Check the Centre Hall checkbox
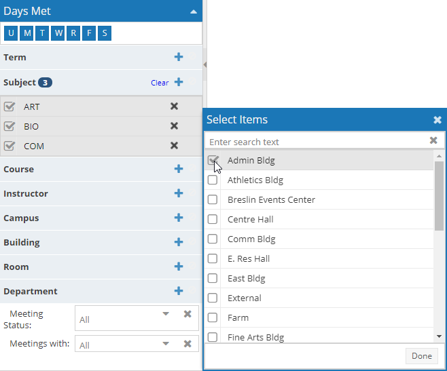The image size is (447, 371). 213,219
